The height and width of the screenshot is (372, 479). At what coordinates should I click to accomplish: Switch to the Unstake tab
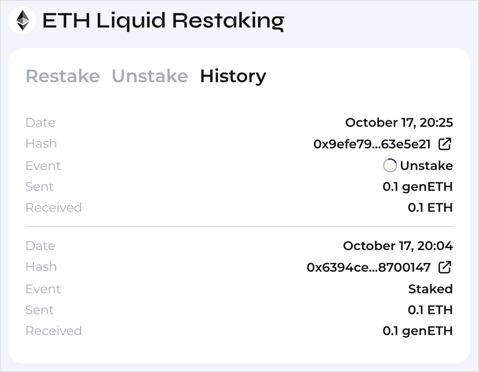[150, 76]
